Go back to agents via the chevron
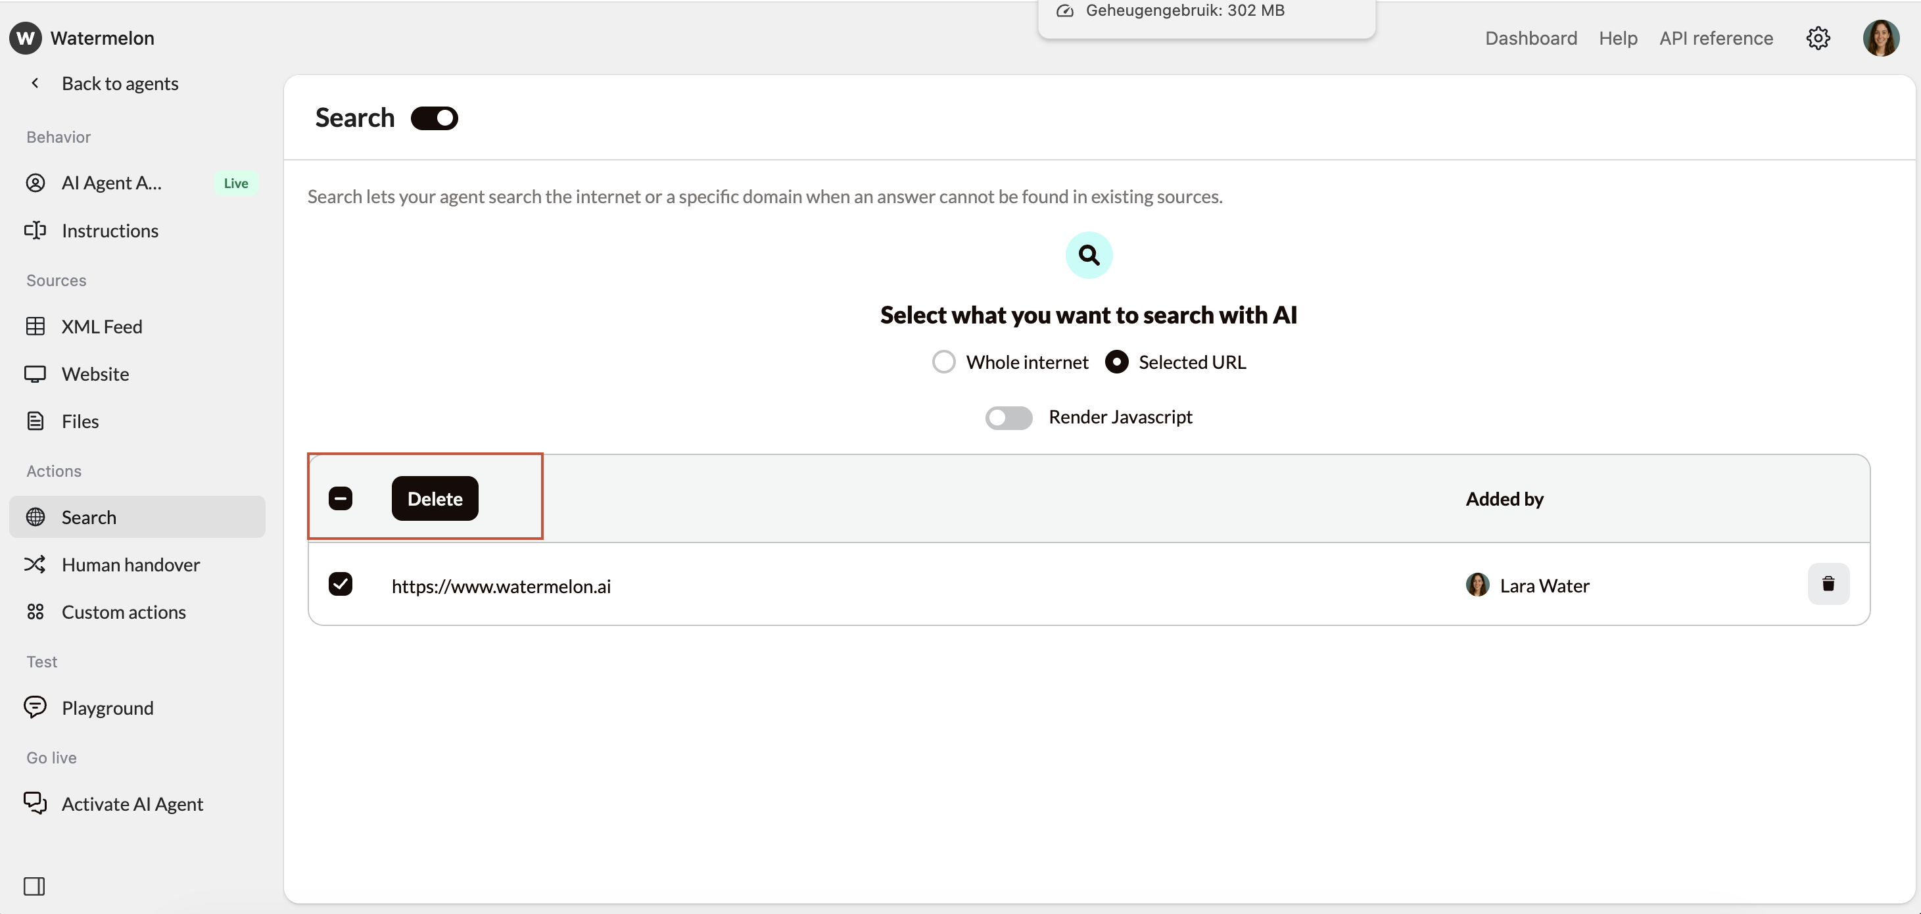1921x914 pixels. coord(34,83)
